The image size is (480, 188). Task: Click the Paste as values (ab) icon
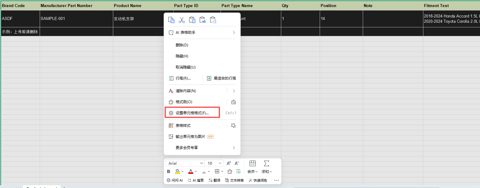coord(203,20)
